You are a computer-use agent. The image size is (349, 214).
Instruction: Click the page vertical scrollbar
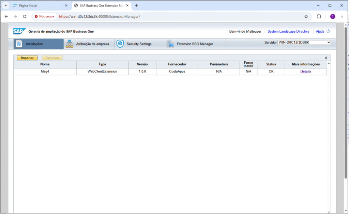coord(346,102)
